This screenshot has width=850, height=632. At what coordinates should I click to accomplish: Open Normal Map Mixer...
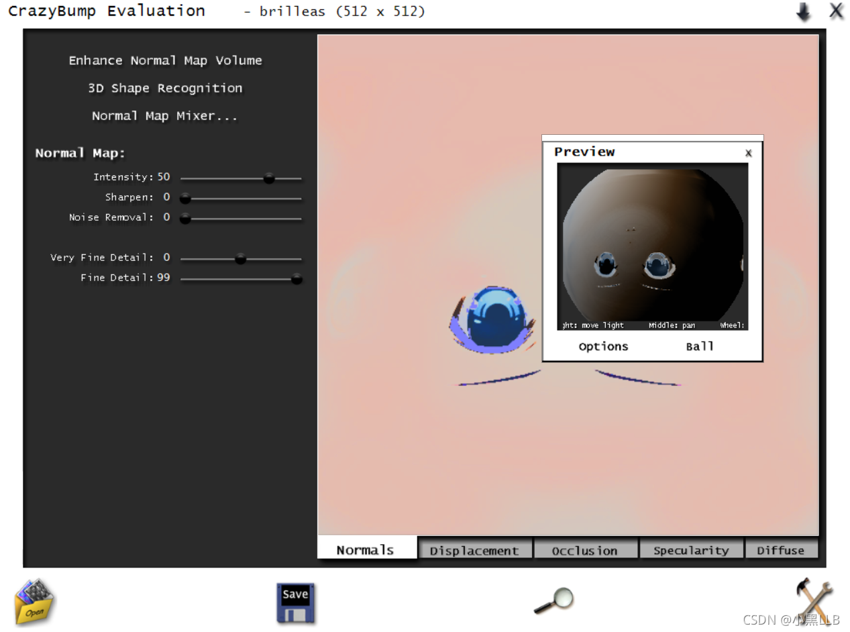click(165, 116)
